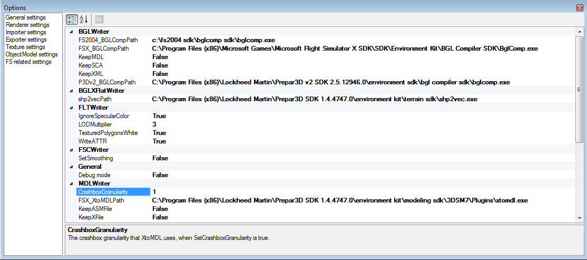
Task: Select the IgnoreSpecularColor True value
Action: coord(159,116)
